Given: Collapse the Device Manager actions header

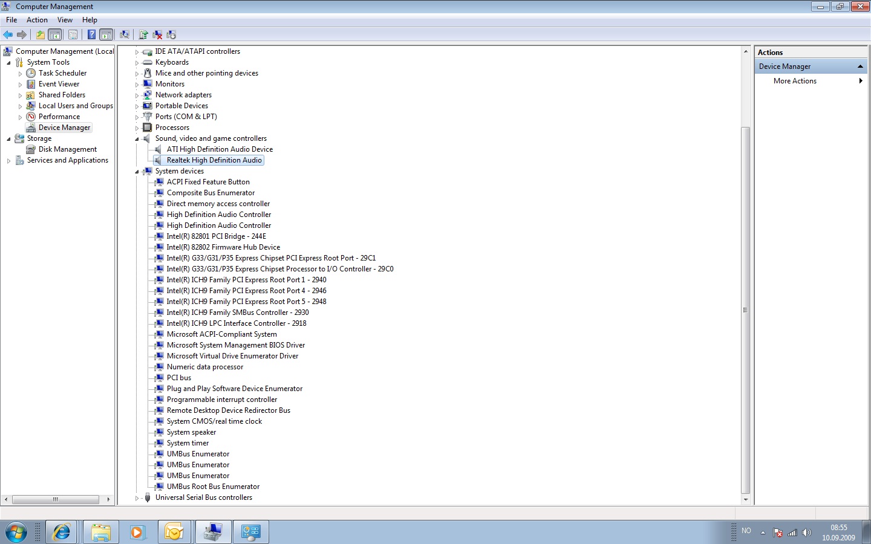Looking at the screenshot, I should tap(860, 66).
